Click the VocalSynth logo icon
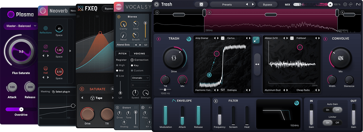Image resolution: width=363 pixels, height=132 pixels. 118,6
